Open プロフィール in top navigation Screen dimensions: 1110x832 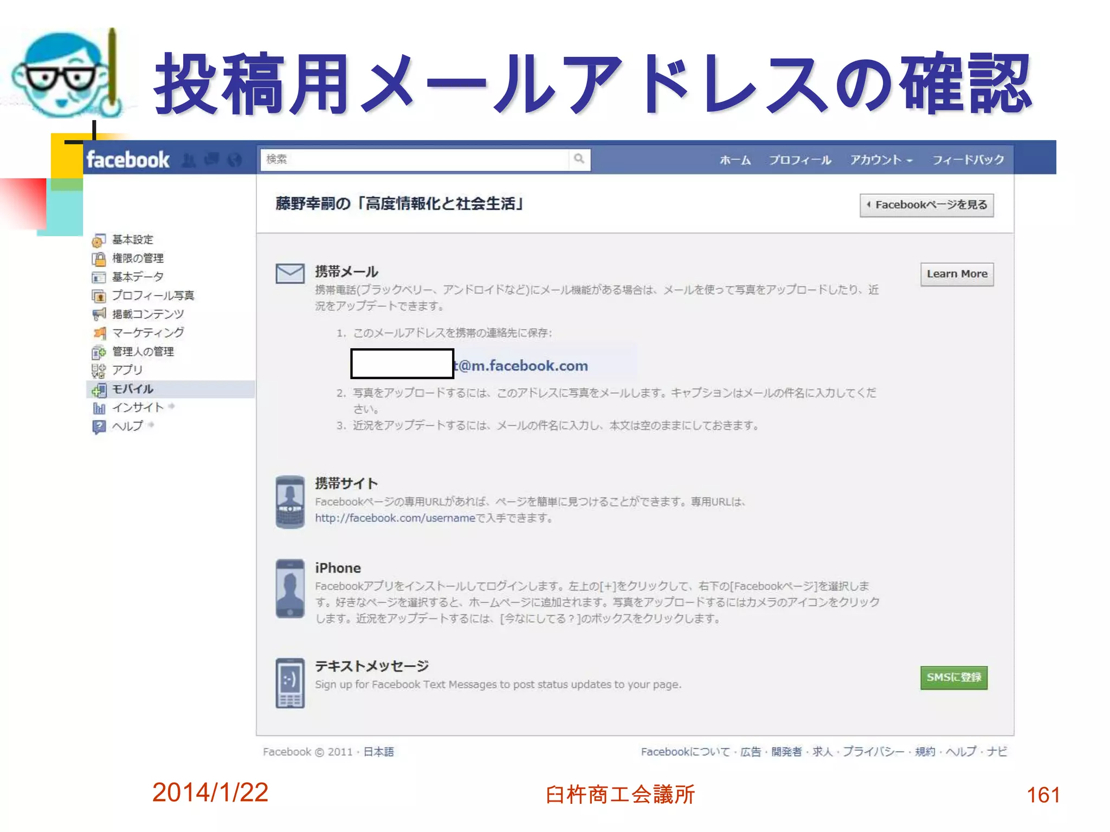point(800,160)
